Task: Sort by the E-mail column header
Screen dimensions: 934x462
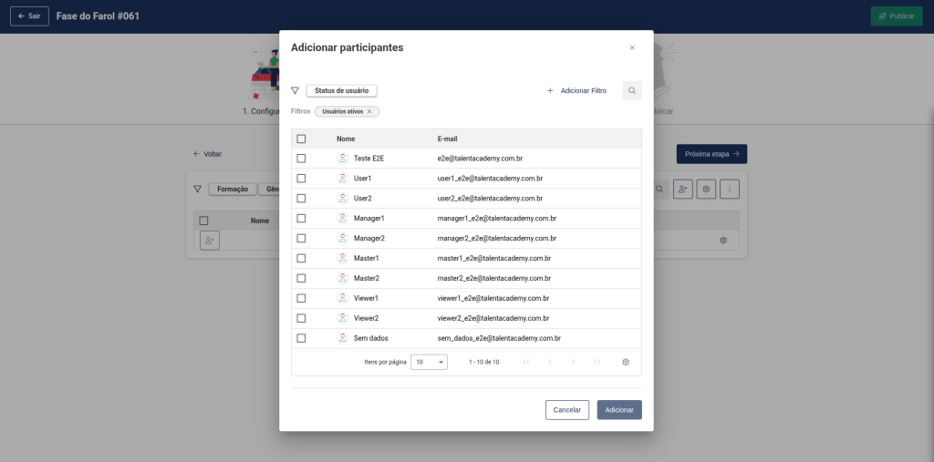Action: [447, 139]
